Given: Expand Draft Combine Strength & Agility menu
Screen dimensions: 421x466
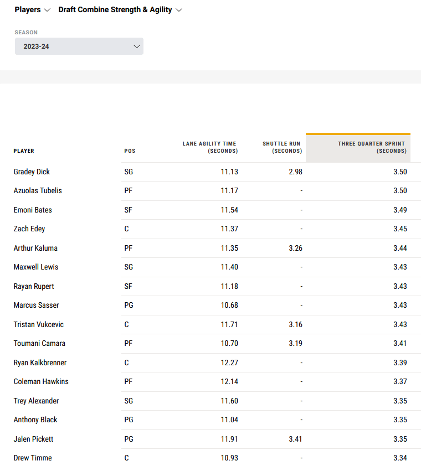Looking at the screenshot, I should (x=120, y=10).
